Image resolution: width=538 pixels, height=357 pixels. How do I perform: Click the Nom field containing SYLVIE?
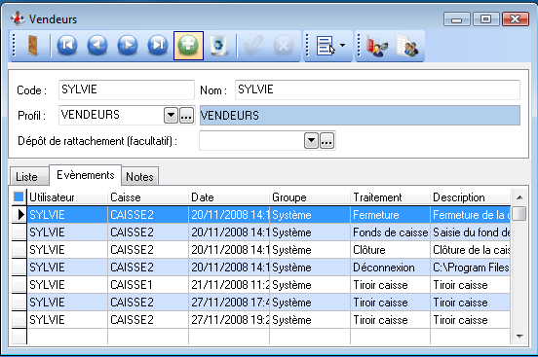377,89
